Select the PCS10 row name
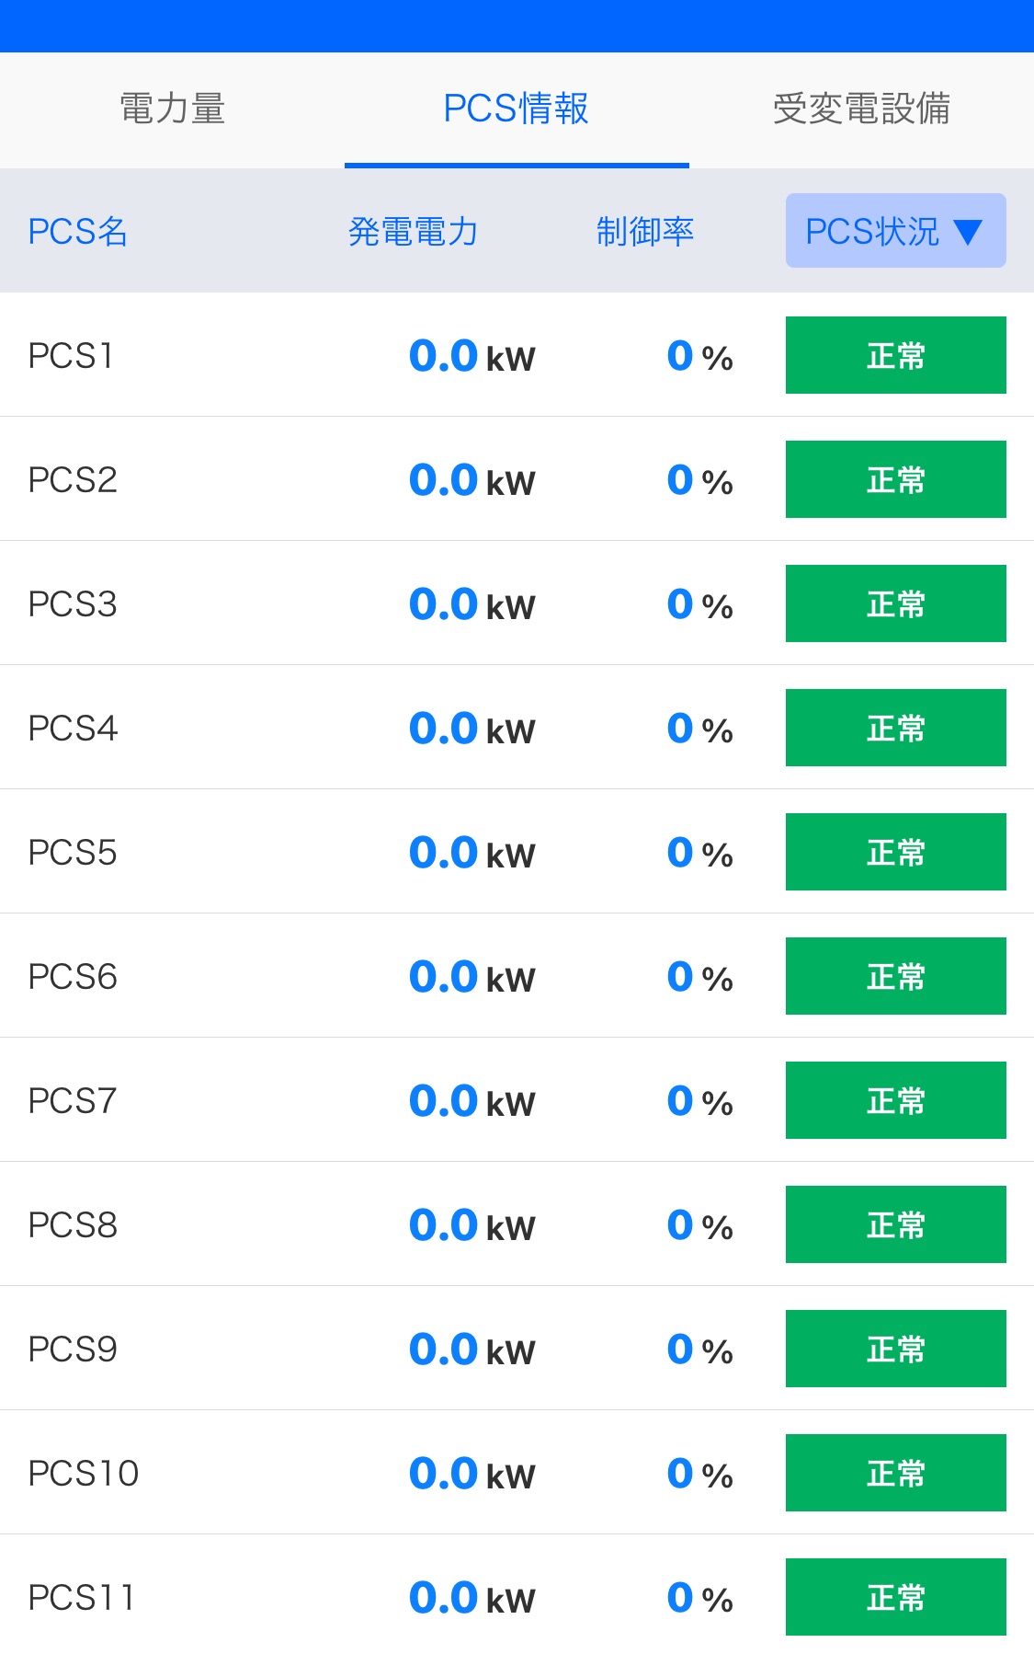The width and height of the screenshot is (1034, 1654). tap(84, 1474)
